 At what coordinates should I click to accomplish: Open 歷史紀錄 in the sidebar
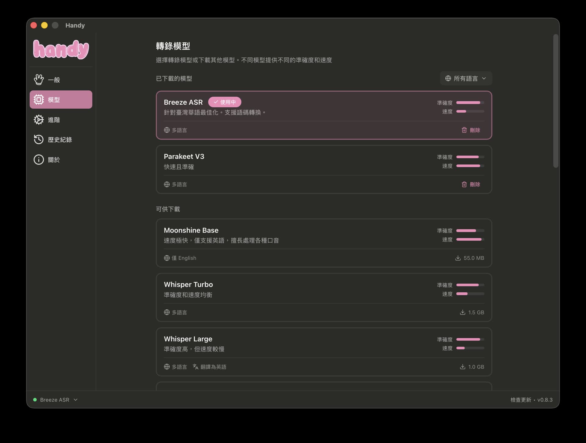click(x=61, y=139)
